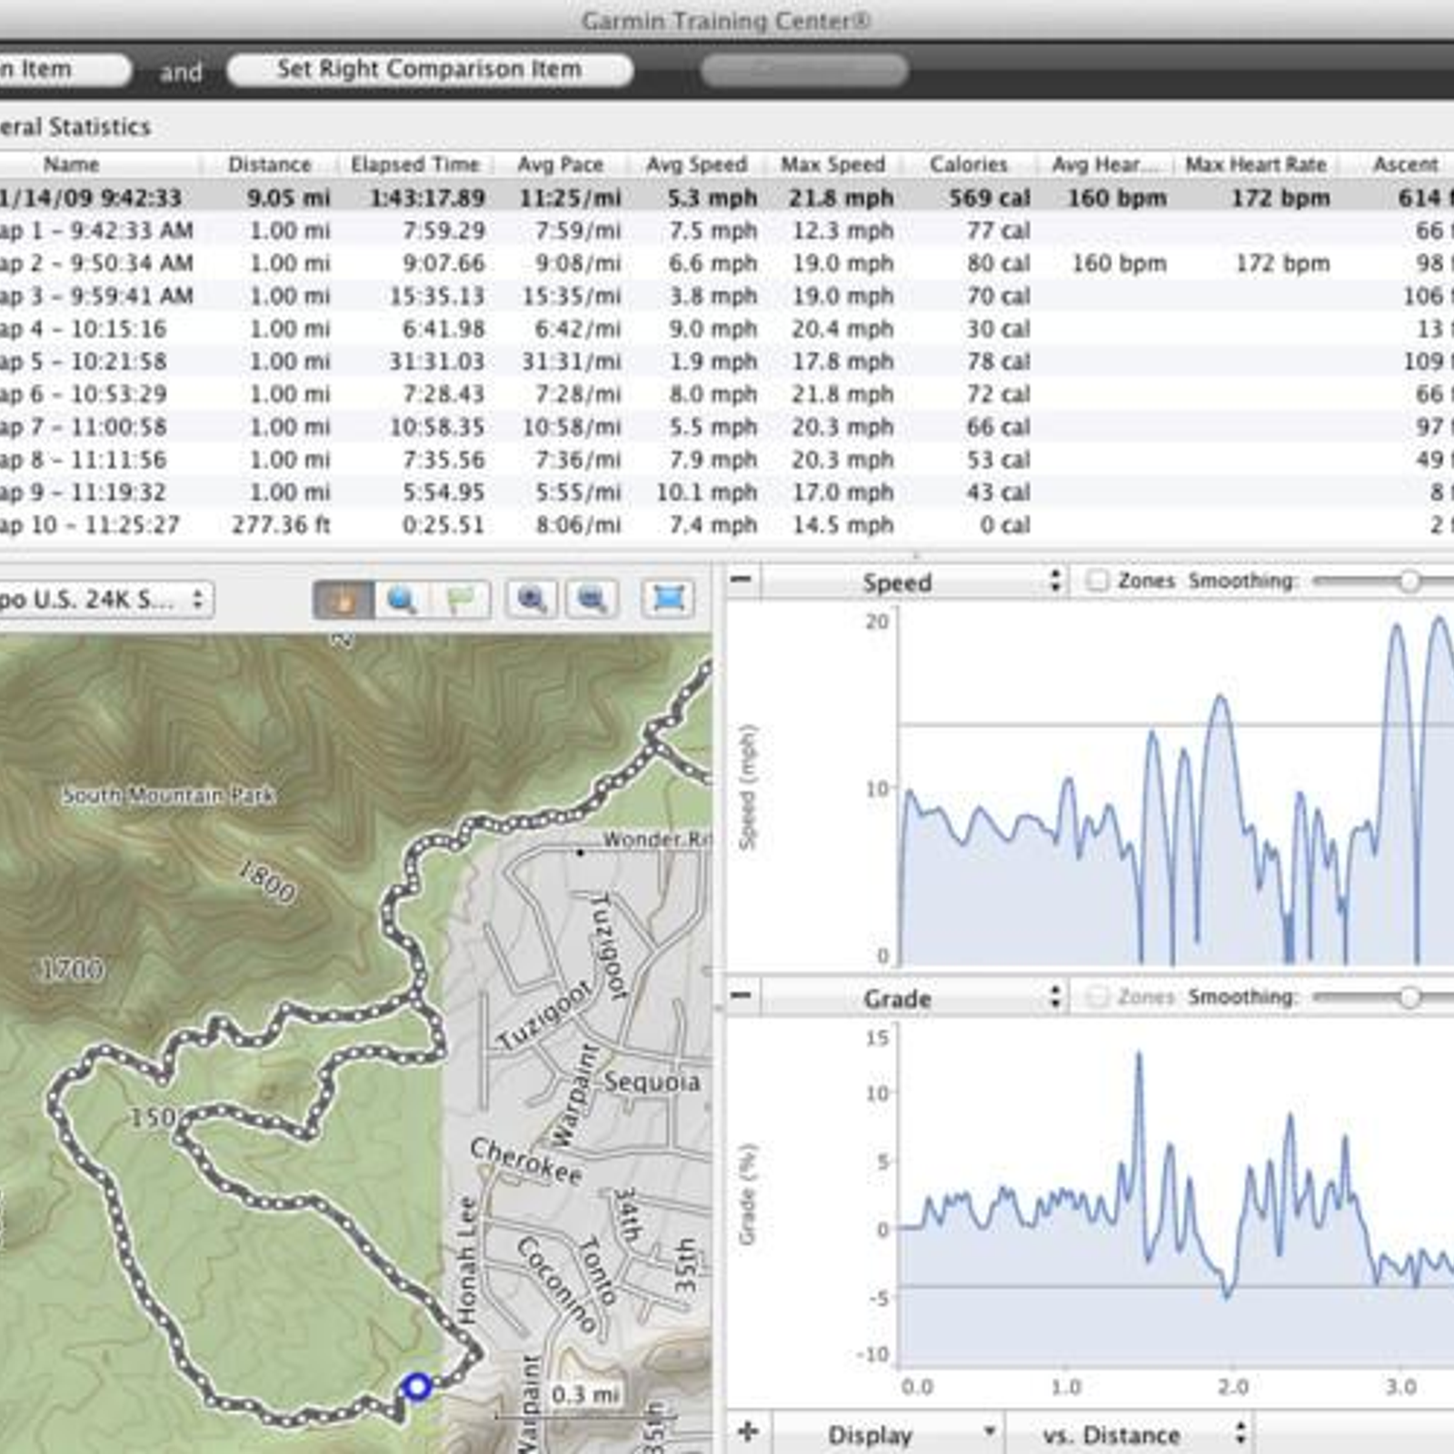Click the 277.36 ft distance cell
Image resolution: width=1454 pixels, height=1454 pixels.
pyautogui.click(x=281, y=524)
